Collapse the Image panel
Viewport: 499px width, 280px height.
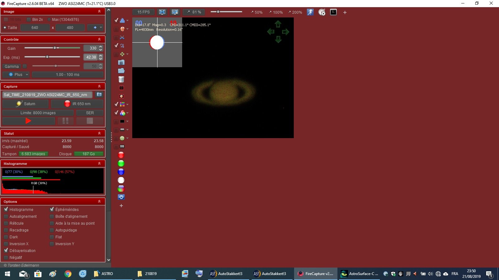click(x=99, y=11)
